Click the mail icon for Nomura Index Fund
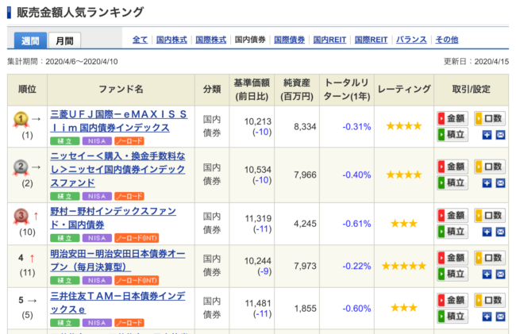Screen dimensions: 516x334 pyautogui.click(x=500, y=231)
